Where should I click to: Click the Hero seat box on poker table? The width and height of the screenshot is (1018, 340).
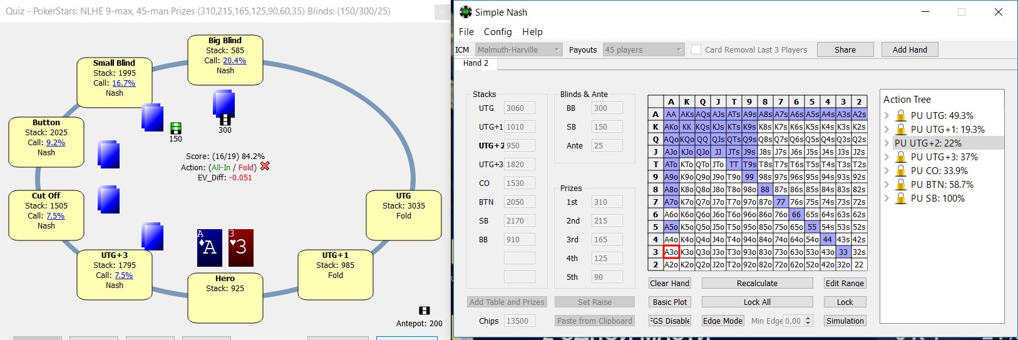[x=225, y=297]
